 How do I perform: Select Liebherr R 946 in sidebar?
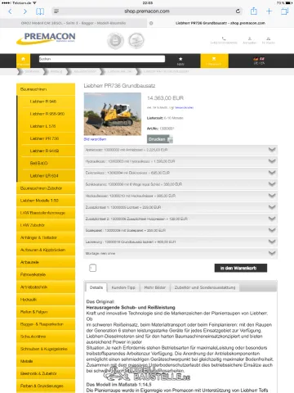(46, 102)
